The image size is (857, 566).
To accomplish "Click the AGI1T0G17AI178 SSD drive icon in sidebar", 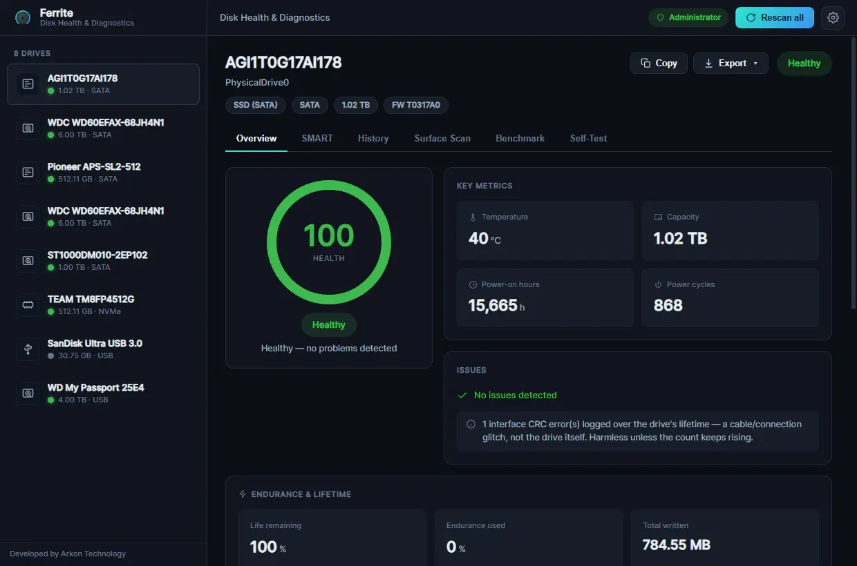I will tap(28, 84).
